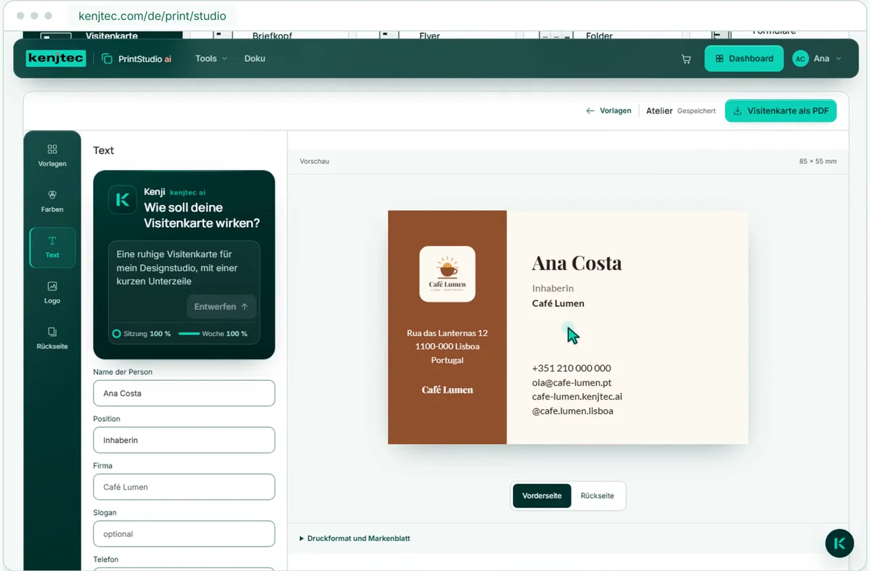Open the Logo sidebar panel
This screenshot has height=571, width=870.
point(52,293)
